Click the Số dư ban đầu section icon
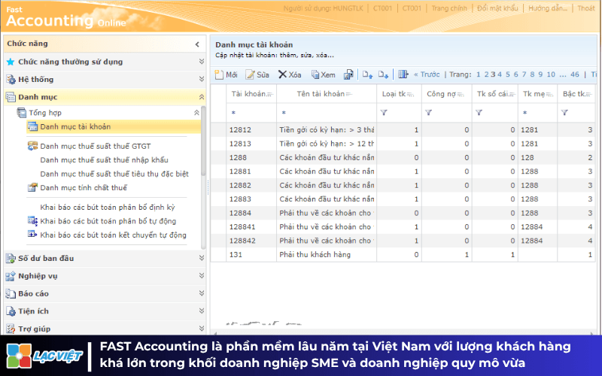This screenshot has width=602, height=376. (x=11, y=258)
